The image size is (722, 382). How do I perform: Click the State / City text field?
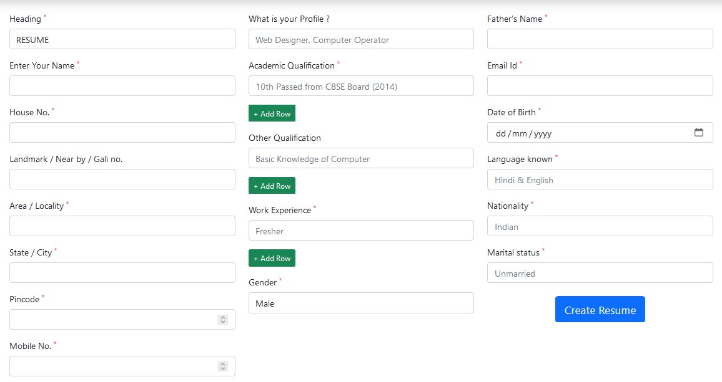pyautogui.click(x=122, y=272)
